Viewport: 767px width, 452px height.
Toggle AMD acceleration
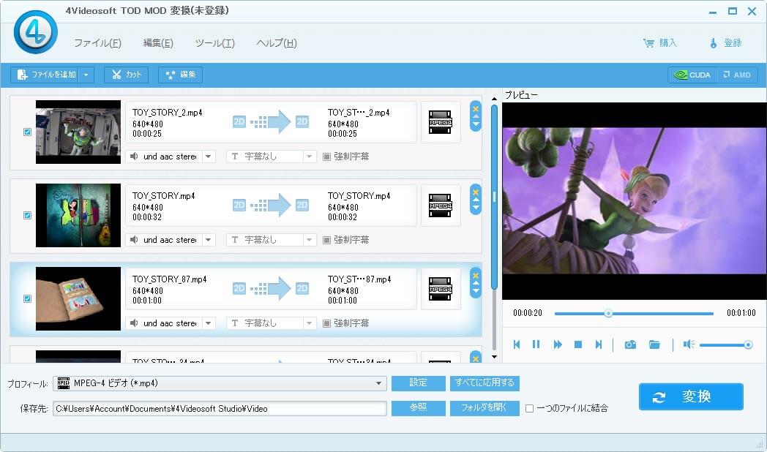[737, 75]
